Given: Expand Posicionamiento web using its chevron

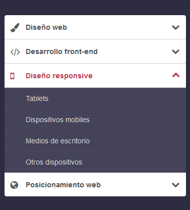Looking at the screenshot, I should [176, 185].
